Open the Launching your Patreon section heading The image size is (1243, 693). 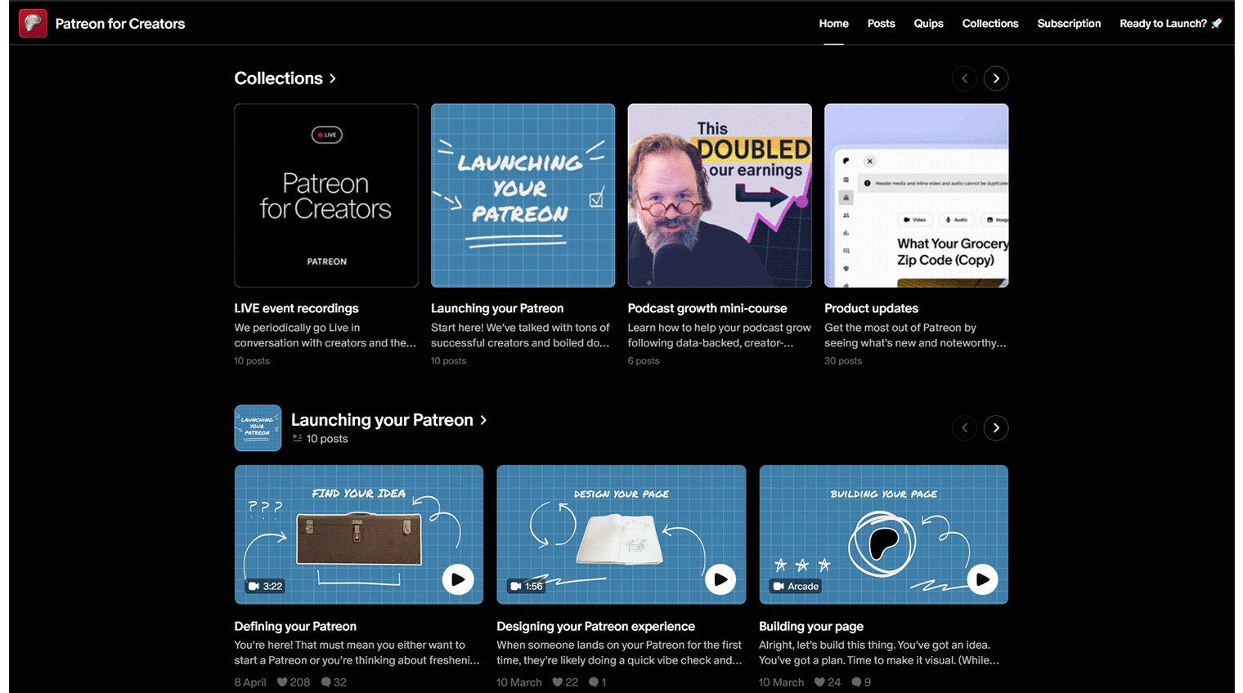pos(382,420)
